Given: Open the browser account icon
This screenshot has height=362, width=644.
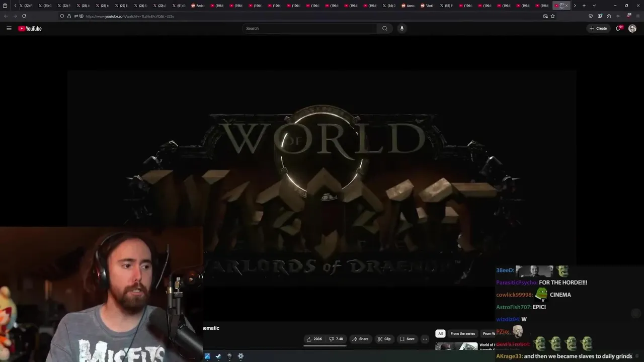Looking at the screenshot, I should 600,16.
